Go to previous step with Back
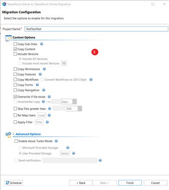 (81, 183)
